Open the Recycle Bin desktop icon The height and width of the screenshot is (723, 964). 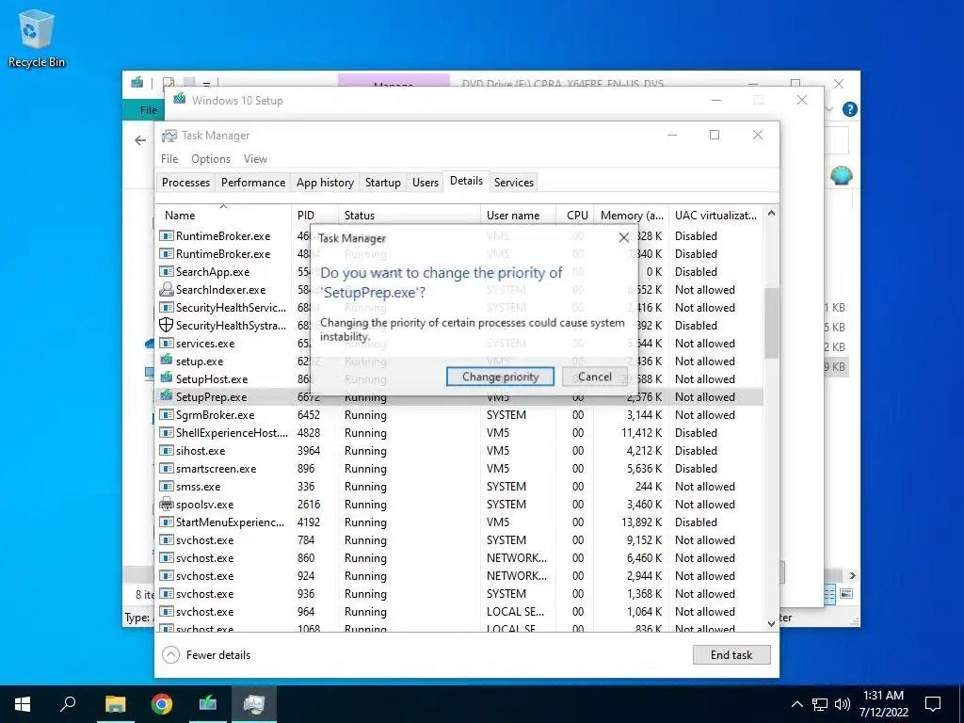coord(37,39)
